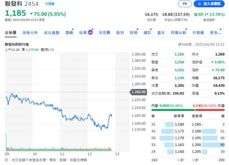Click the 成交金額 value 195.02
This screenshot has height=165, width=229.
(x=178, y=93)
